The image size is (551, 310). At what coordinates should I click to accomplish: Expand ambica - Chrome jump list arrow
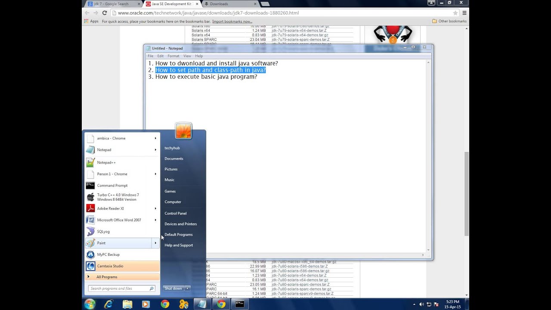pyautogui.click(x=155, y=138)
